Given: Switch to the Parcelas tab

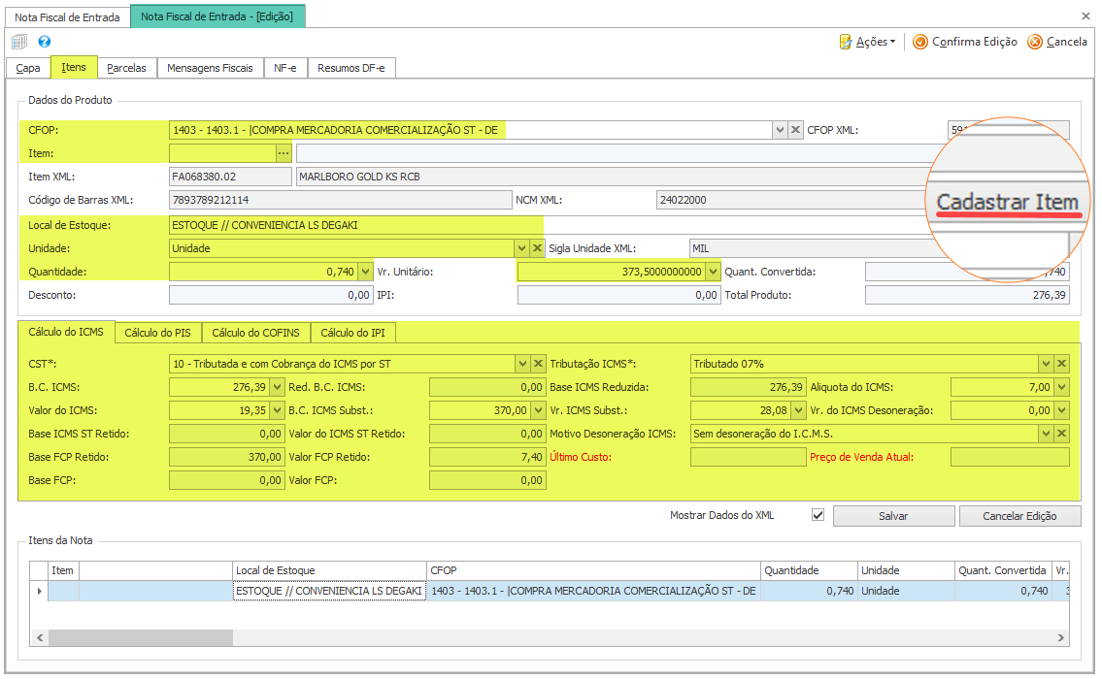Looking at the screenshot, I should [126, 68].
